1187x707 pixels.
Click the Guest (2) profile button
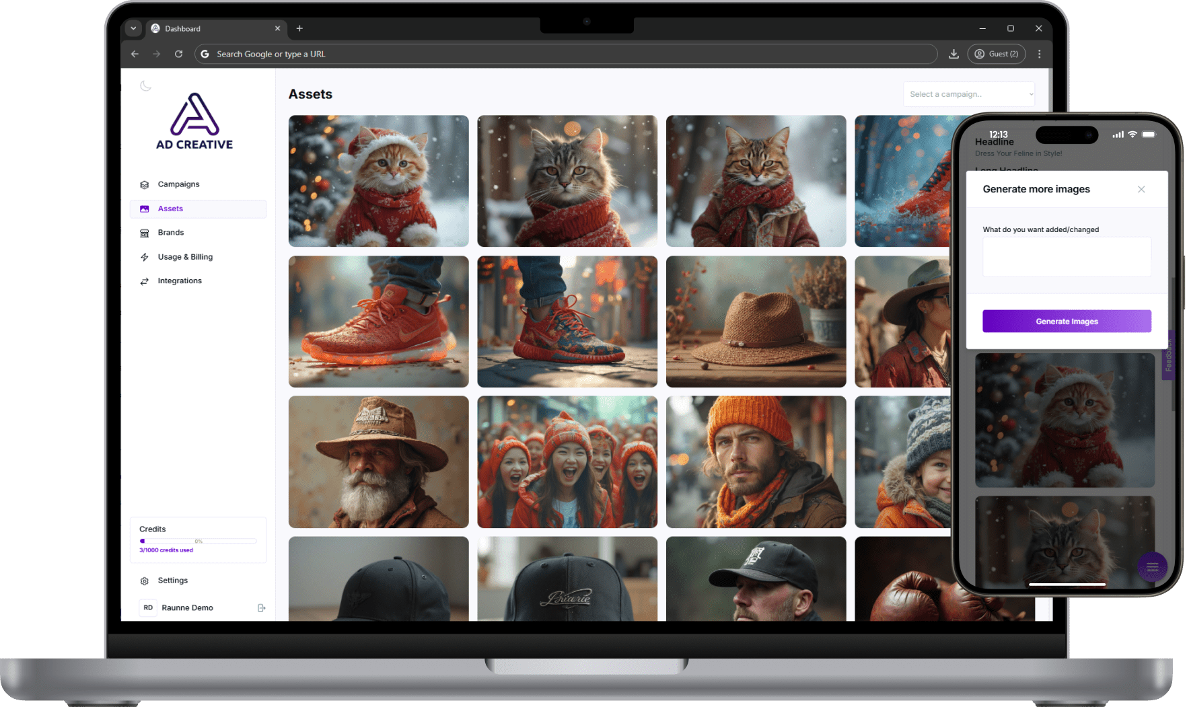point(996,54)
